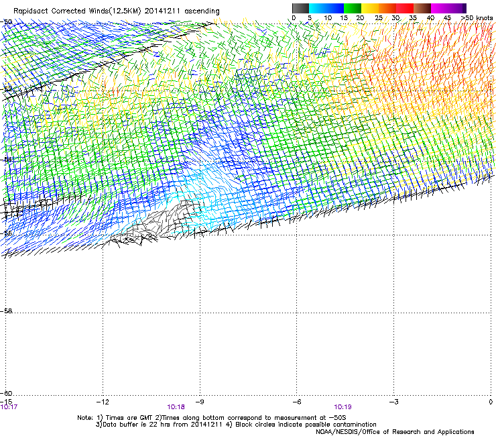This screenshot has height=436, width=496.
Task: Click the -9 longitude axis label
Action: [200, 402]
